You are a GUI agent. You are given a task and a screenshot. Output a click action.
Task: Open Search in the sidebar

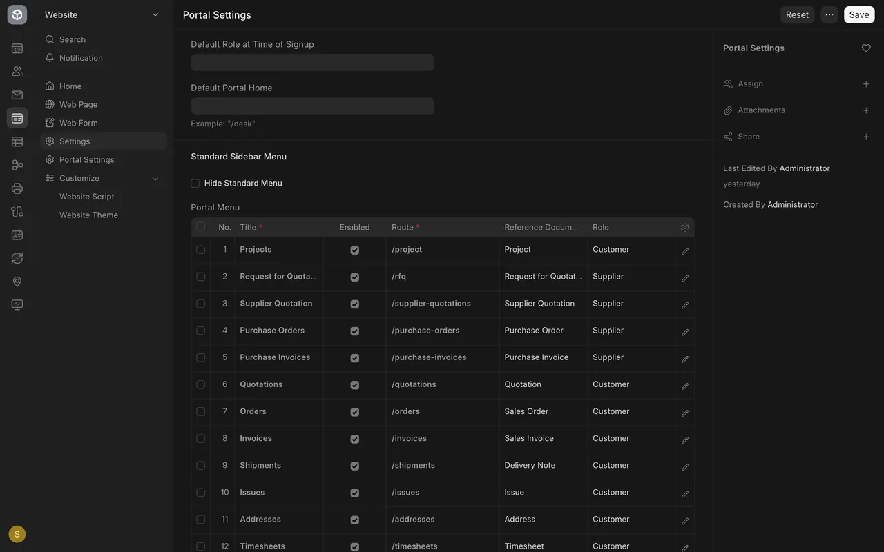(104, 39)
